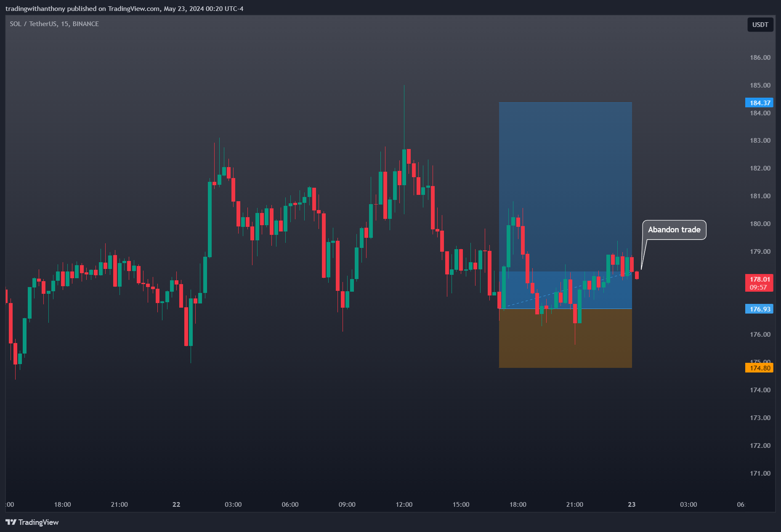
Task: Click the 09:57 candle countdown timer
Action: (x=758, y=287)
